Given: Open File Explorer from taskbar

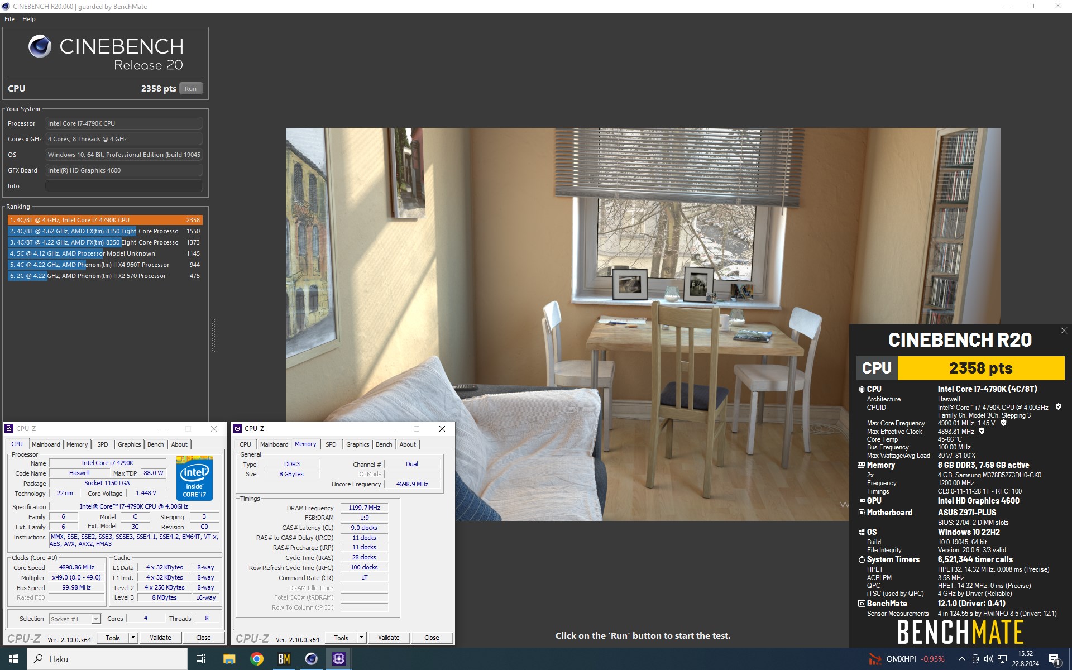Looking at the screenshot, I should [229, 659].
